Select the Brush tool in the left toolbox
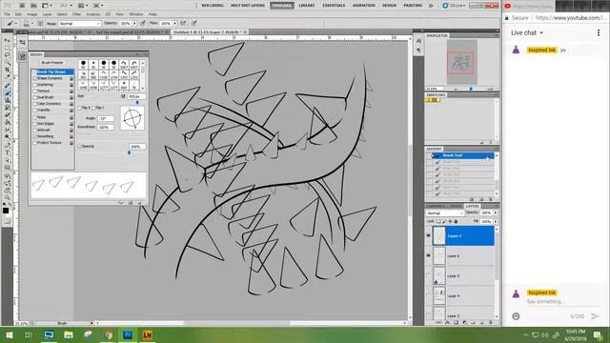This screenshot has width=610, height=343. (7, 93)
